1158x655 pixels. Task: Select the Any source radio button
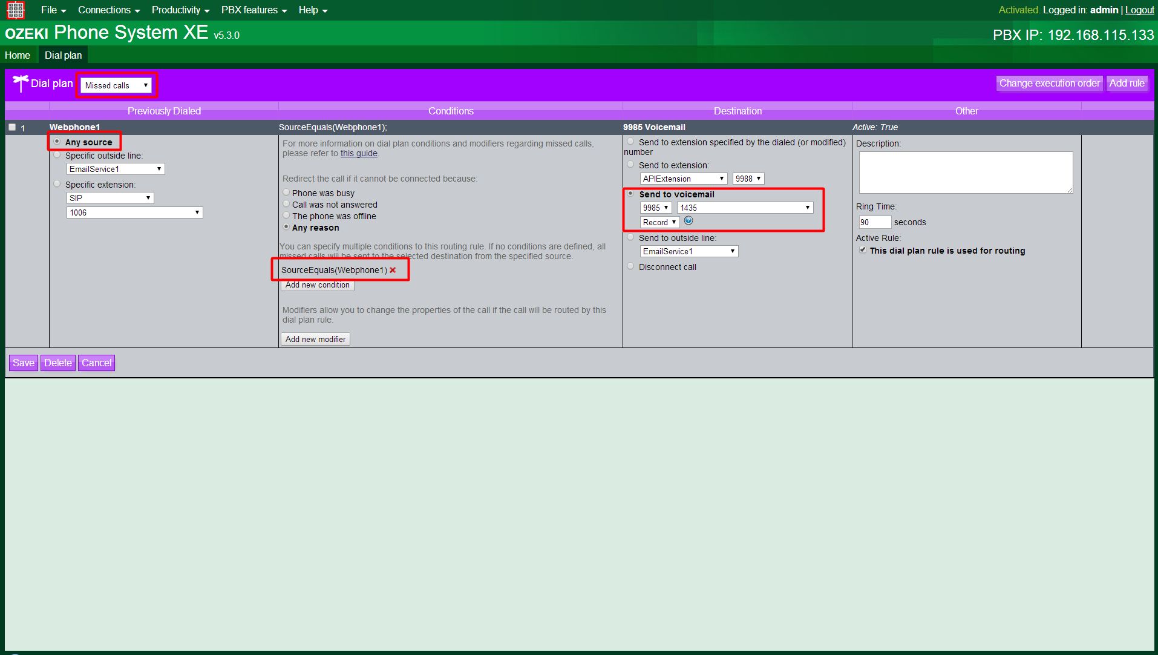(57, 142)
